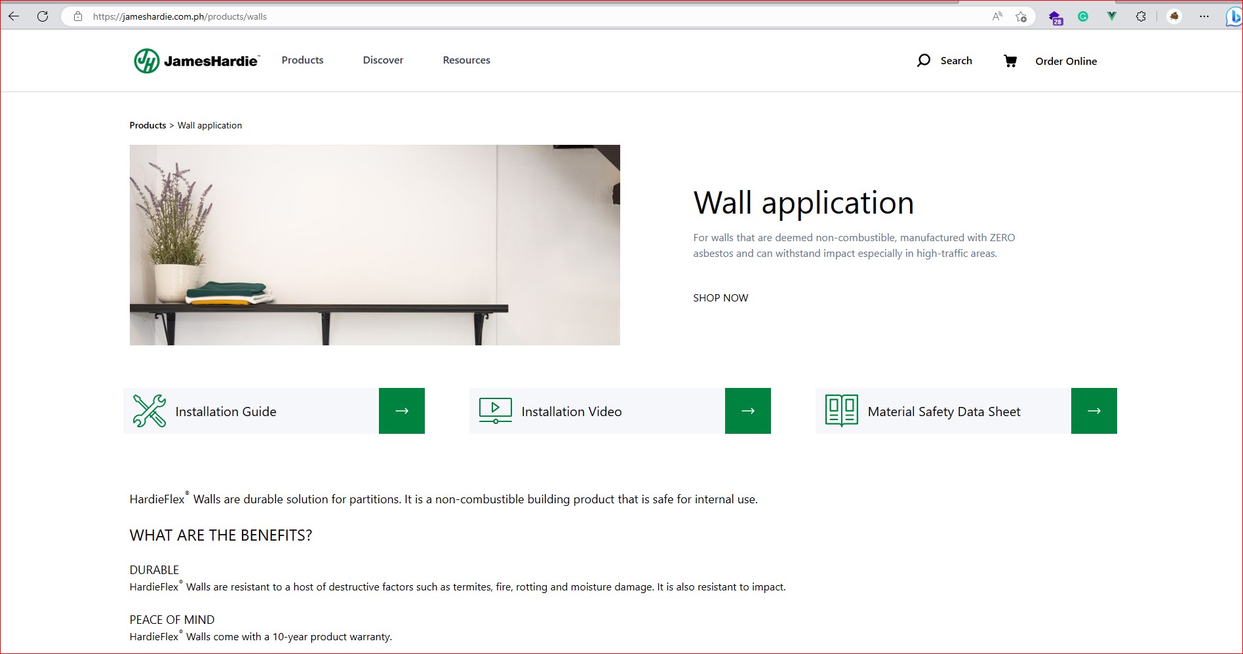Go back to the previous page

[14, 16]
